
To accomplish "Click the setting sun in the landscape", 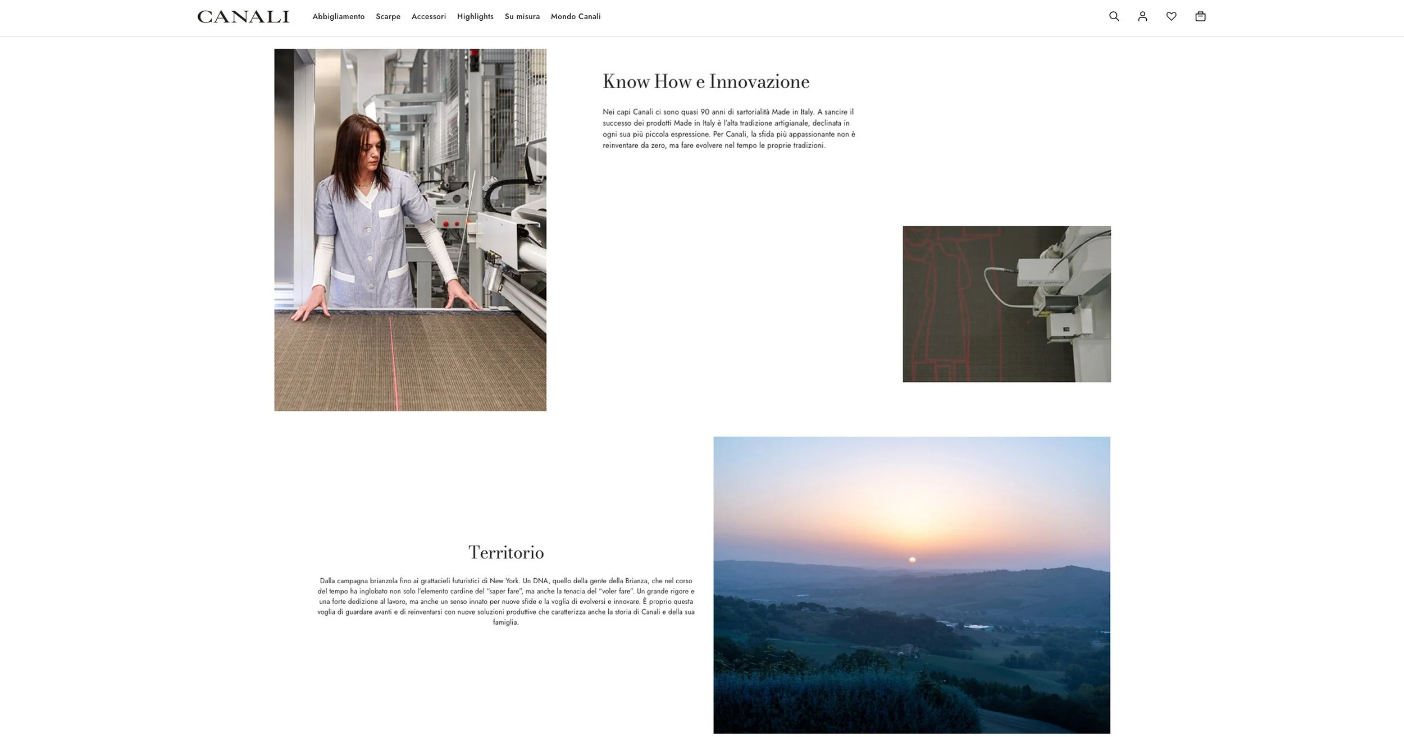I will 912,560.
